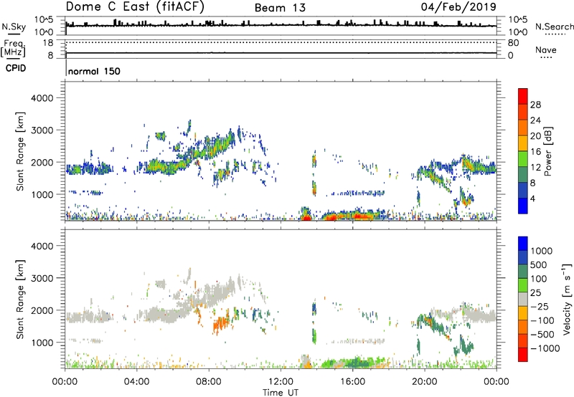The height and width of the screenshot is (397, 574).
Task: Click the 'normal 150' text
Action: pos(94,71)
